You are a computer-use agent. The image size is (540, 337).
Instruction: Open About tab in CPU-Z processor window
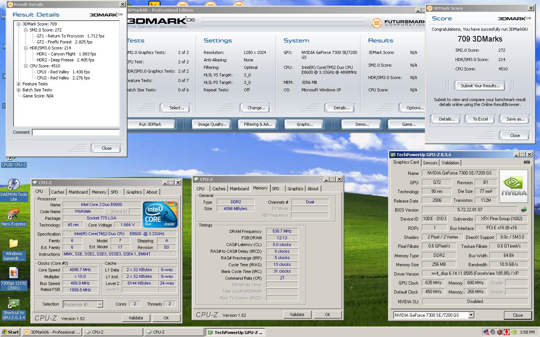[152, 192]
